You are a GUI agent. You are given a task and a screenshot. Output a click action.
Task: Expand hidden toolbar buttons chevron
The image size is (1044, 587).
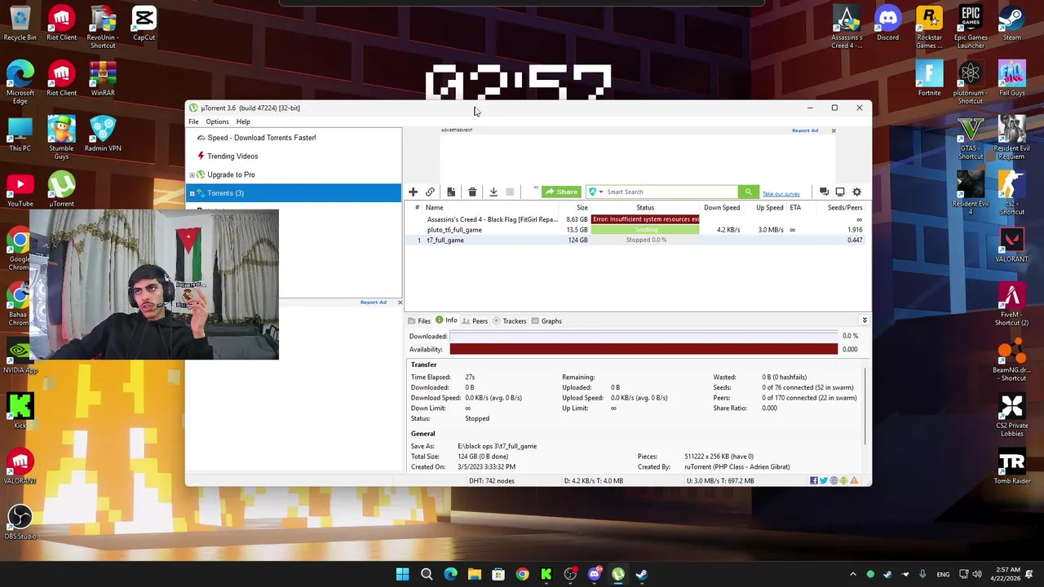535,188
